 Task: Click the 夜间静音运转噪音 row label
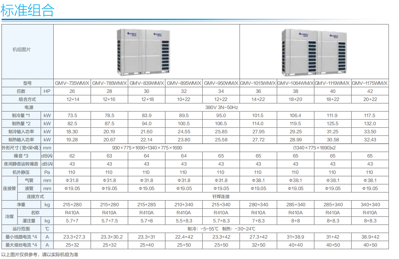click(21, 164)
